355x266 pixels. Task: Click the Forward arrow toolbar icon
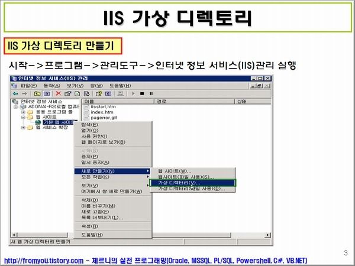24,93
